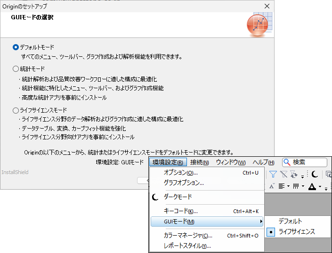Select the 統計モード radio button
This screenshot has width=332, height=253.
pyautogui.click(x=16, y=69)
